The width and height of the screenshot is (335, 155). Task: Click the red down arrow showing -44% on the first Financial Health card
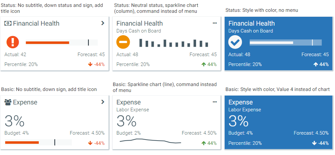tap(90, 64)
